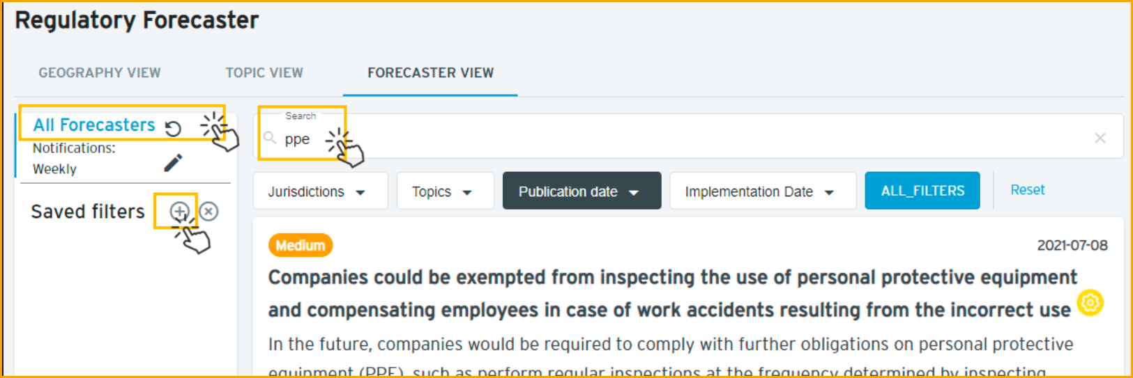
Task: Expand the Jurisdictions dropdown
Action: (320, 191)
